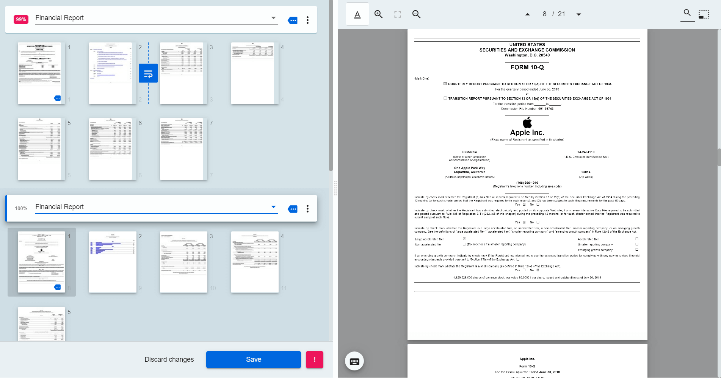This screenshot has height=378, width=721.
Task: Click the red exclamation alert button
Action: point(315,359)
